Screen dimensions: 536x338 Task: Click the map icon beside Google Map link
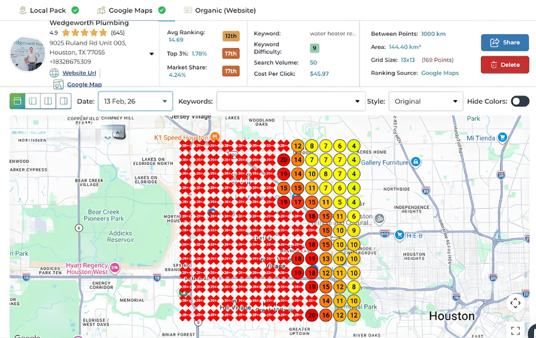pos(59,84)
